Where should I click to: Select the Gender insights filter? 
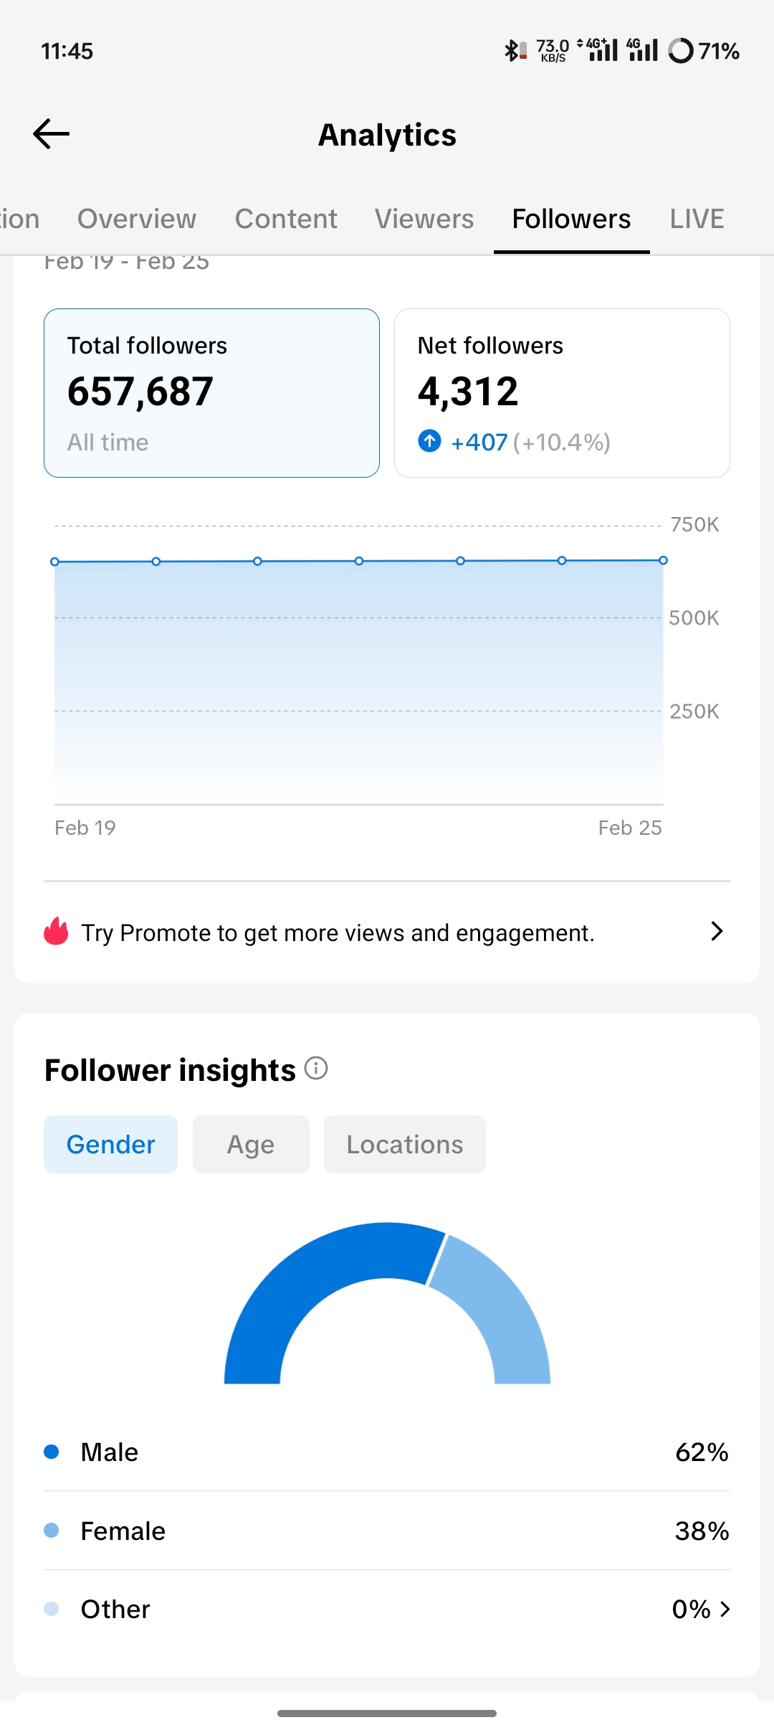pos(110,1145)
